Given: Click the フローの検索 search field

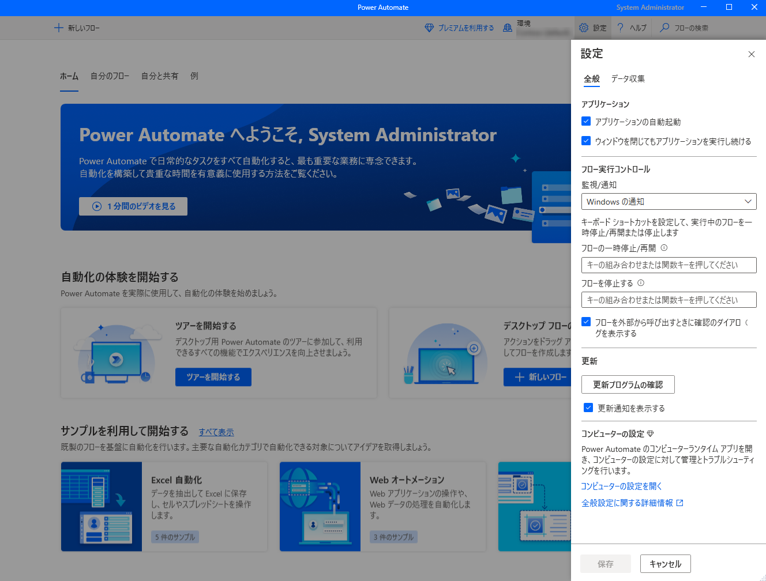Looking at the screenshot, I should click(x=692, y=28).
